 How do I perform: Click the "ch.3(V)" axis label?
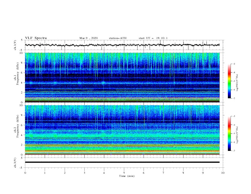point(15,163)
